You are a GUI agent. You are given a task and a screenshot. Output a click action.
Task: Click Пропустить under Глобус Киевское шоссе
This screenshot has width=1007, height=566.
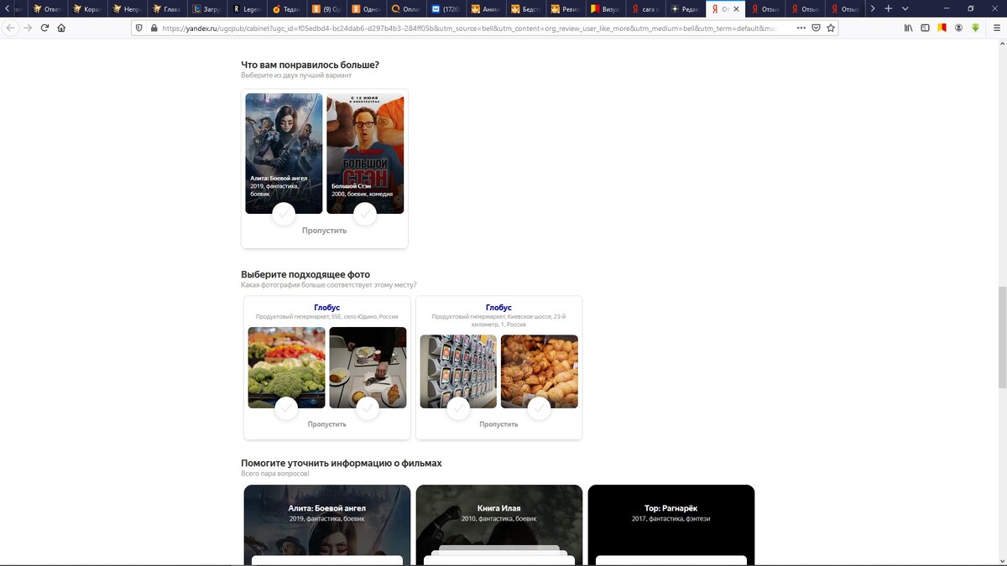tap(498, 424)
